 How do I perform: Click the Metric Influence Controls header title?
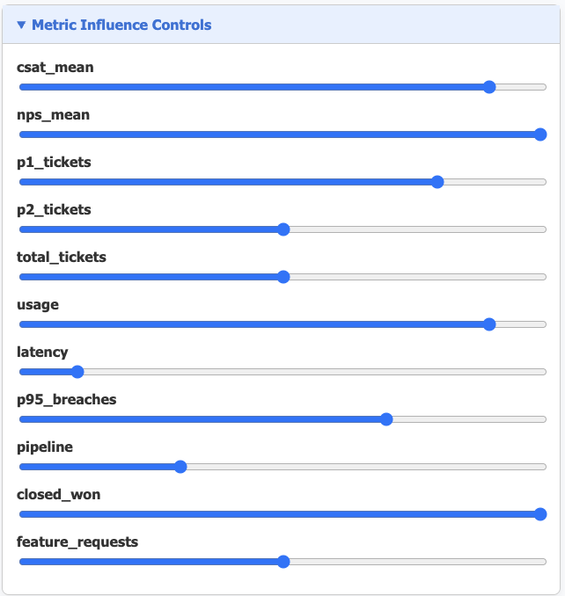tap(121, 25)
